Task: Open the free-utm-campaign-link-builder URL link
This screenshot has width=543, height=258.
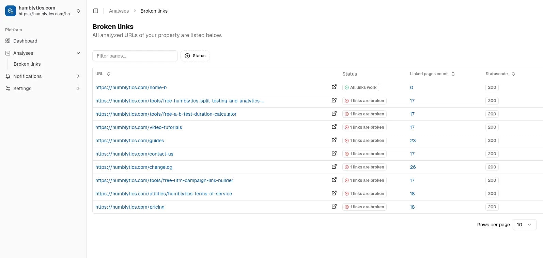Action: 164,180
